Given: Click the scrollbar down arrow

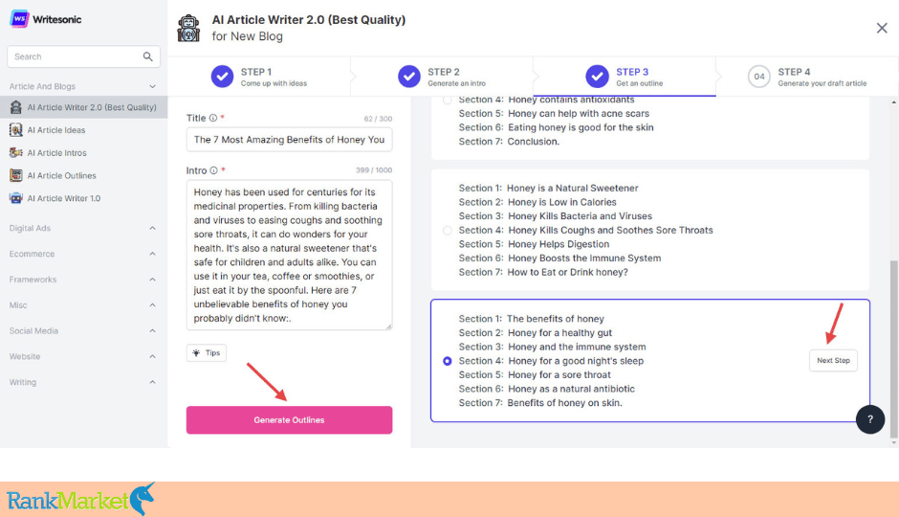Looking at the screenshot, I should pyautogui.click(x=894, y=443).
